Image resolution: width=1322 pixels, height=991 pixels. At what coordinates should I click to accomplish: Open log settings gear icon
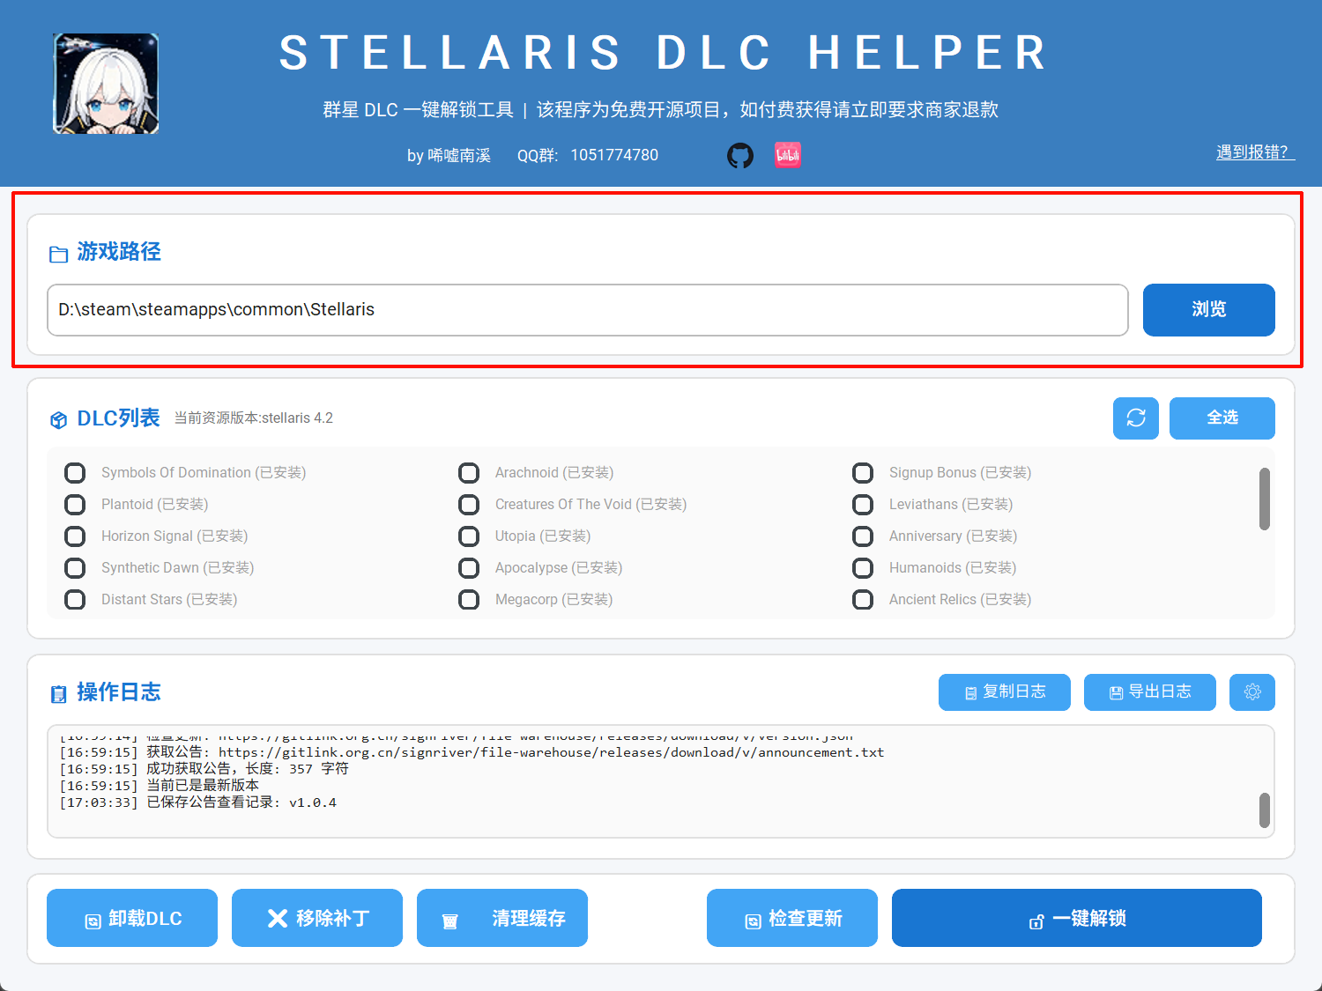click(x=1252, y=692)
